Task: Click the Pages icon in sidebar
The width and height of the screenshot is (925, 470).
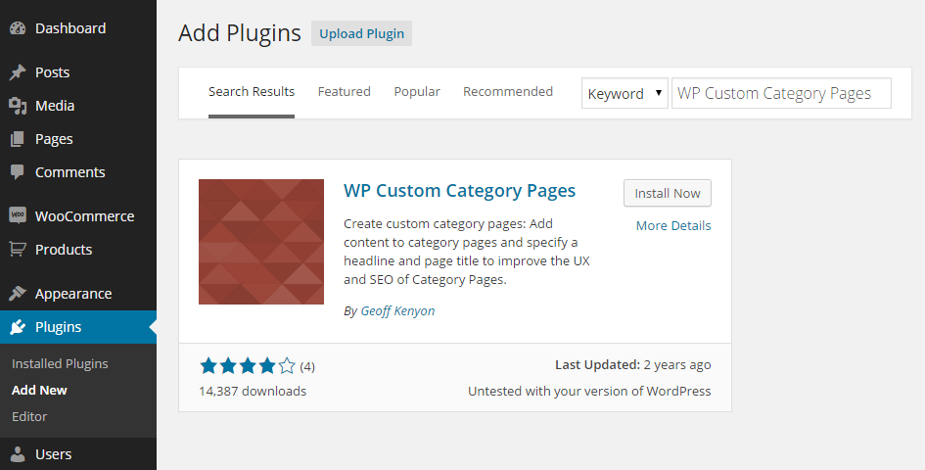Action: (18, 139)
